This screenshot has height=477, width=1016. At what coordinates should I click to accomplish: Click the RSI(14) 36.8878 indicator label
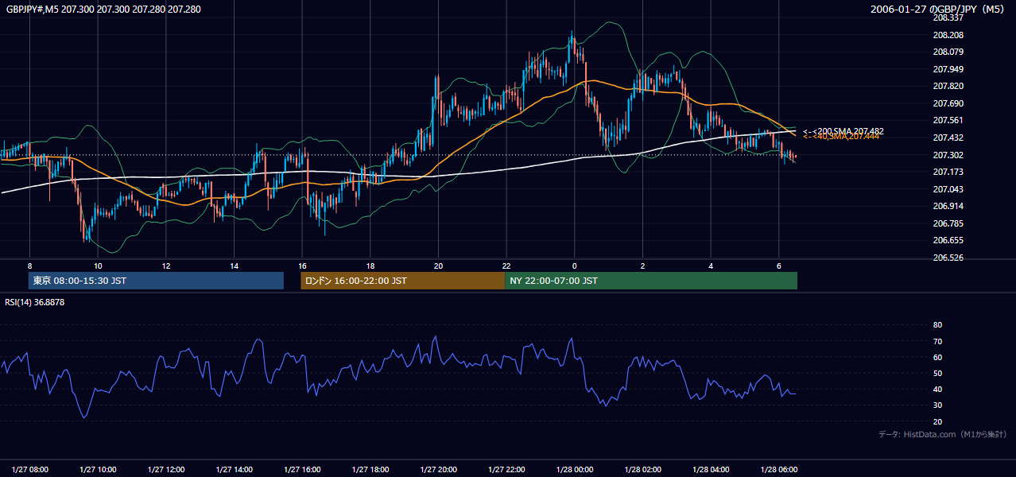[35, 302]
